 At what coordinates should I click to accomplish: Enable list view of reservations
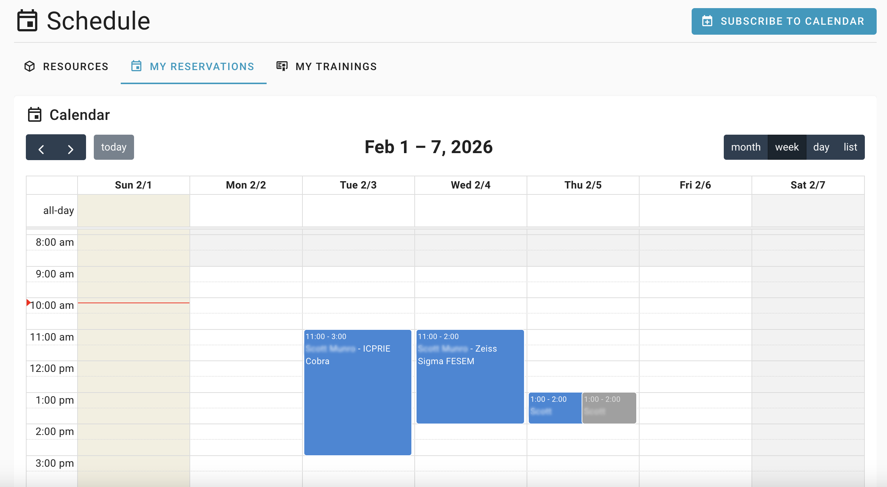tap(850, 147)
